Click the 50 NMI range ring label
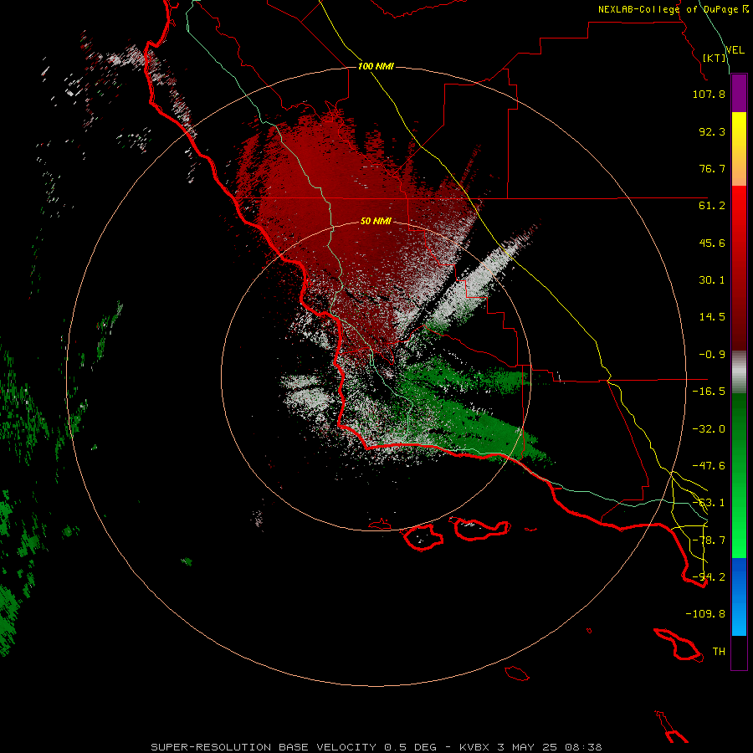This screenshot has width=753, height=753. tap(376, 221)
